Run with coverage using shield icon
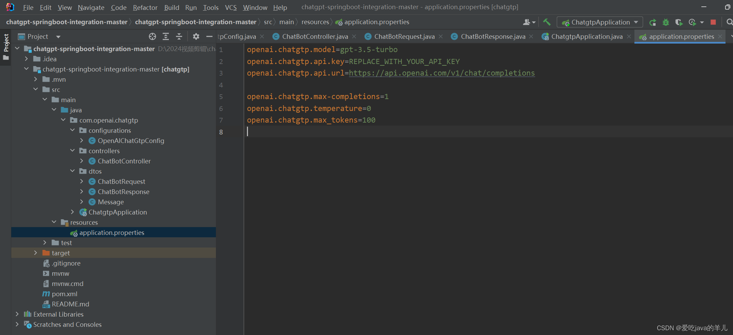 pos(678,22)
